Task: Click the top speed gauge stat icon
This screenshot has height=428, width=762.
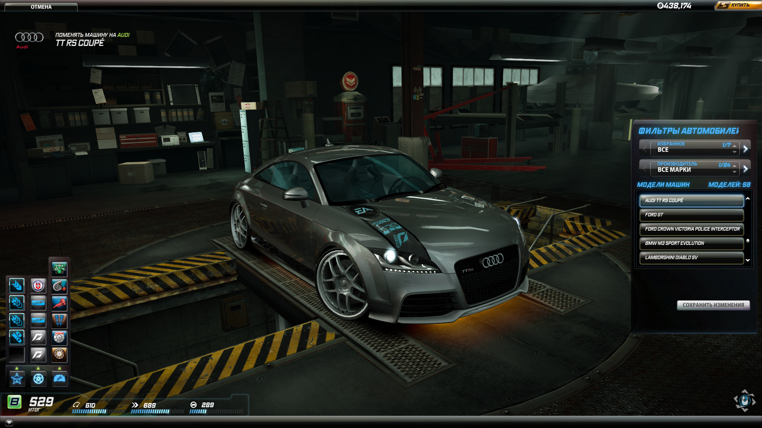Action: [76, 405]
